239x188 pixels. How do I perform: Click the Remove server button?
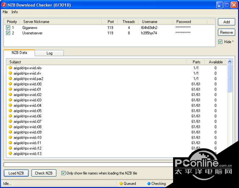226,32
